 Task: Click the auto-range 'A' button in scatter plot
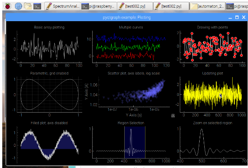[173, 116]
